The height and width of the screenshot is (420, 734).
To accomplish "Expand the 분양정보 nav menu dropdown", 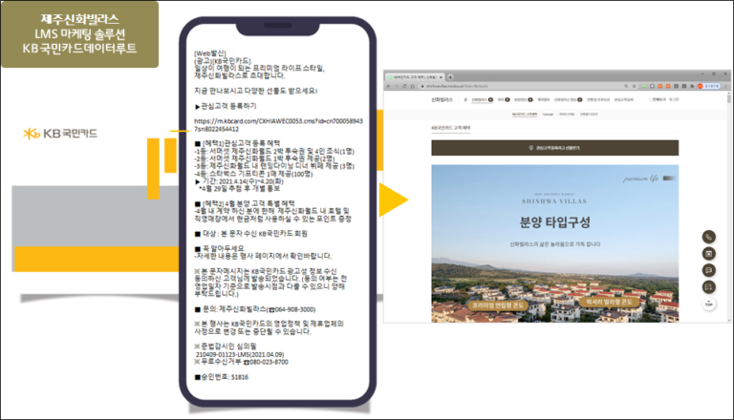I will pos(530,99).
